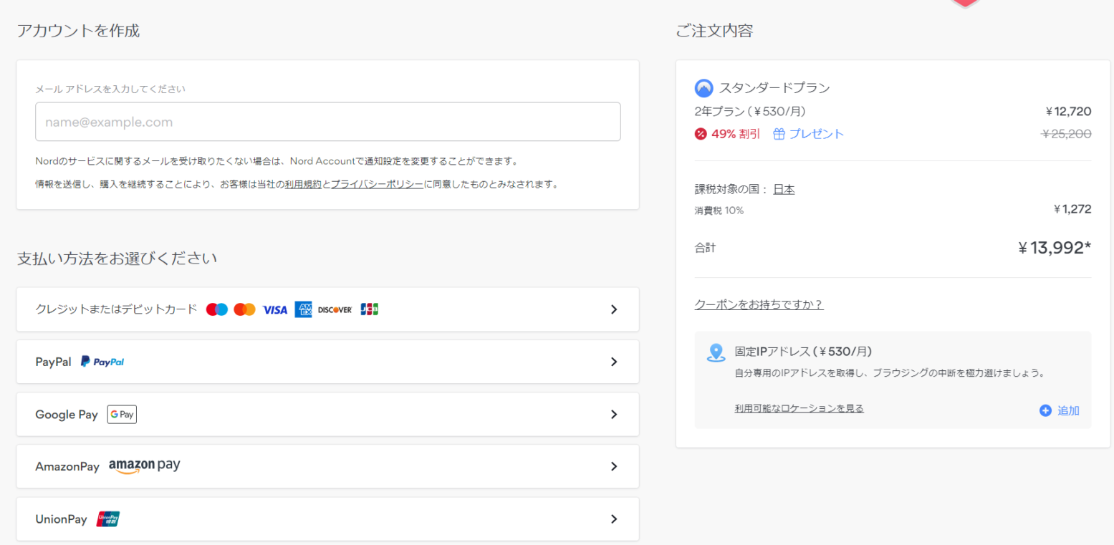Click the location pin icon for 固定IPアドレス

[716, 352]
